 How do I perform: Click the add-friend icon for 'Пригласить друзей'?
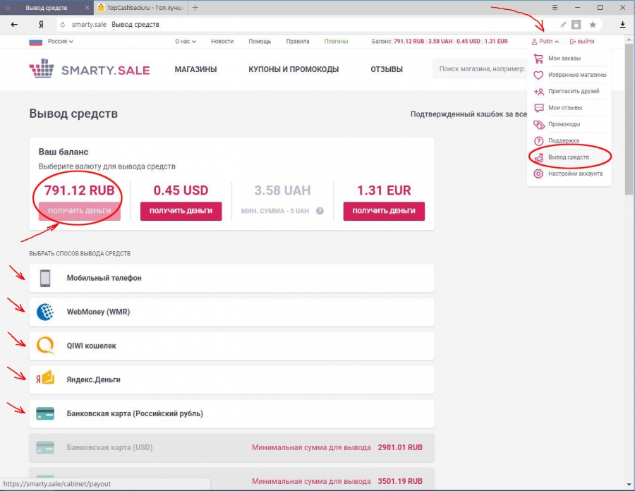538,92
